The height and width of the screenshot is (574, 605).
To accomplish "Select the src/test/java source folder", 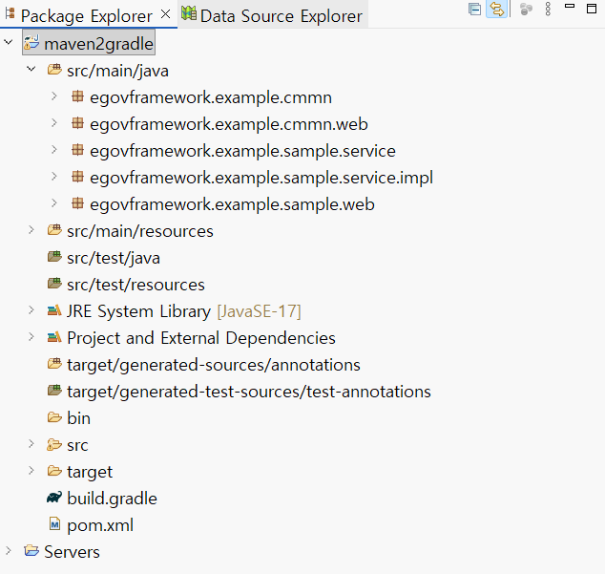I will coord(114,257).
